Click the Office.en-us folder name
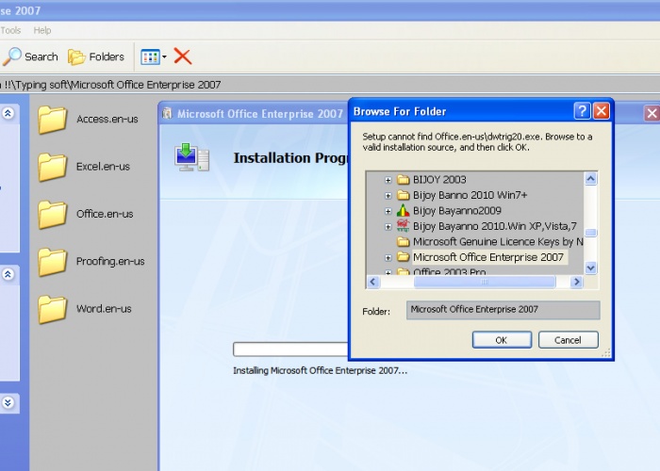Screen dimensions: 660x471 coord(105,214)
